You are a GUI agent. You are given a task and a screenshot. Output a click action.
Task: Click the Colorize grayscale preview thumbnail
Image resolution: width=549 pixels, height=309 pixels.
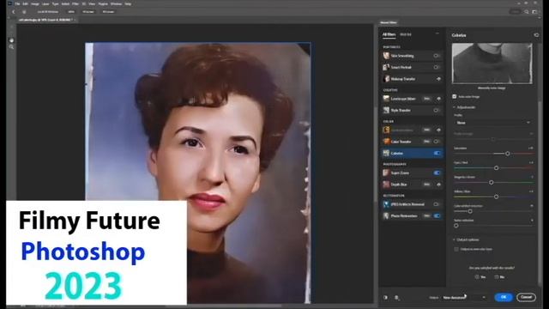coord(492,64)
